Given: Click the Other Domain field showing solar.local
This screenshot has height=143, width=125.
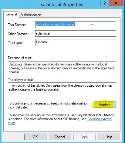Looking at the screenshot, I should click(76, 33).
